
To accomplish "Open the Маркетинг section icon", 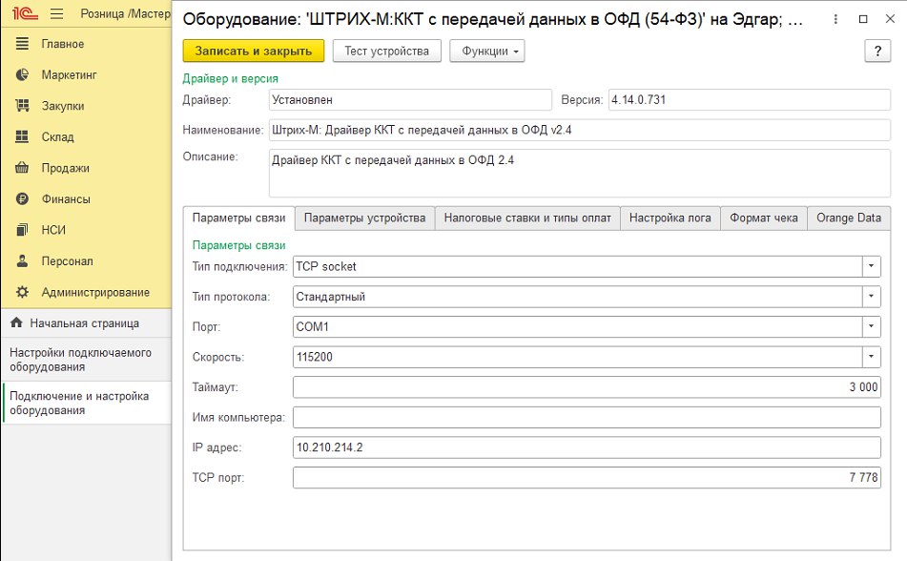I will click(22, 75).
